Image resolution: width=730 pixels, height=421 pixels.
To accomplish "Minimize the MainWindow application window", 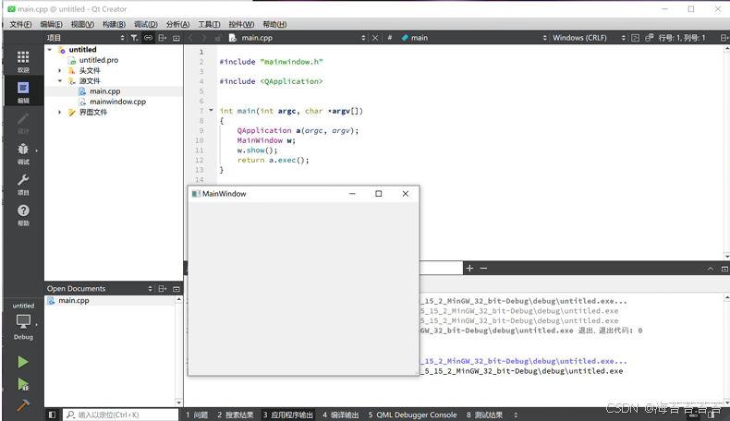I will pyautogui.click(x=352, y=194).
